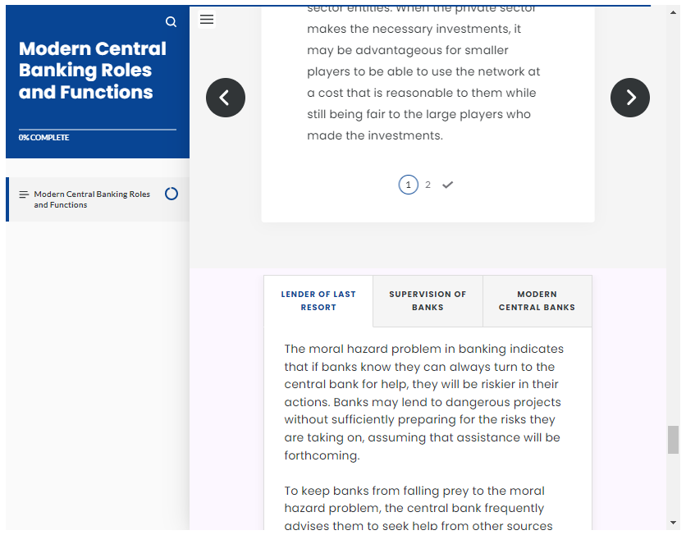This screenshot has width=686, height=535.
Task: Click the lesson progress circle icon
Action: 171,194
